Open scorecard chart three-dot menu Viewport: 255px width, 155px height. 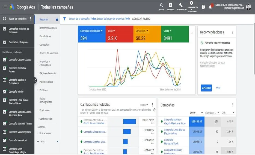(192, 32)
